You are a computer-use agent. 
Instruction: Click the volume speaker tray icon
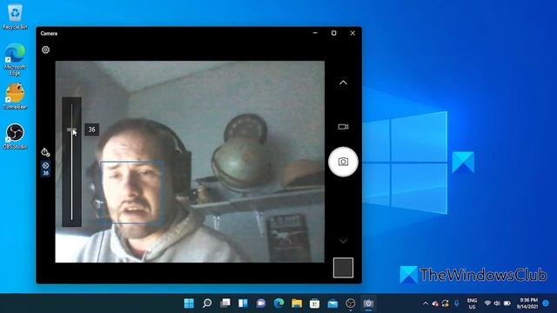coord(497,303)
